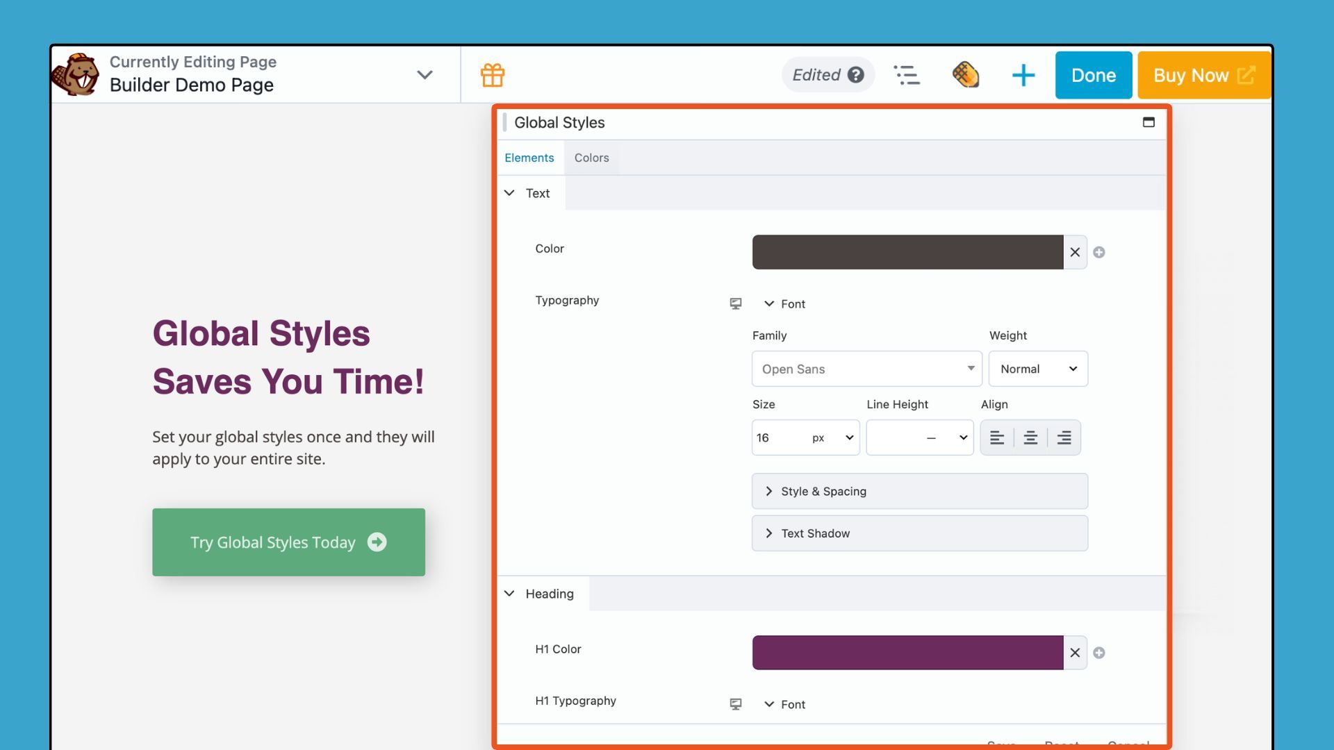Expand the Style & Spacing section
The image size is (1334, 750).
pos(919,491)
